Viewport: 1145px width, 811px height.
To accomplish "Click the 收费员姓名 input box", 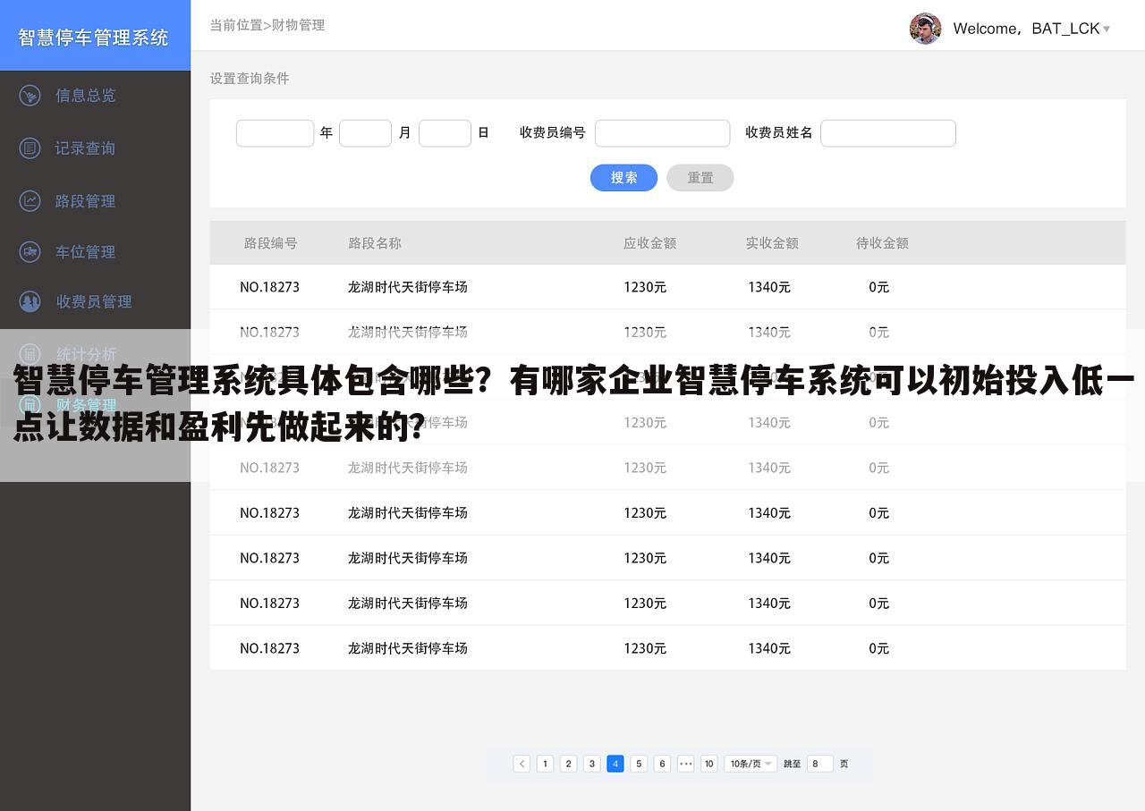I will tap(888, 133).
